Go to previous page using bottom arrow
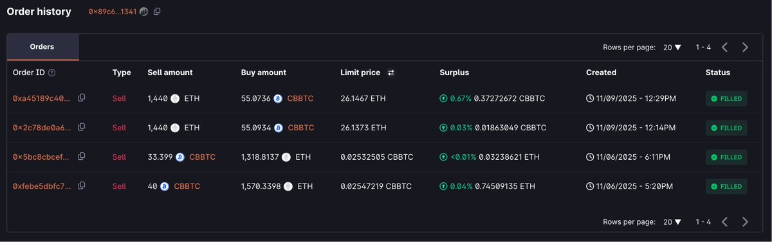 pos(724,222)
